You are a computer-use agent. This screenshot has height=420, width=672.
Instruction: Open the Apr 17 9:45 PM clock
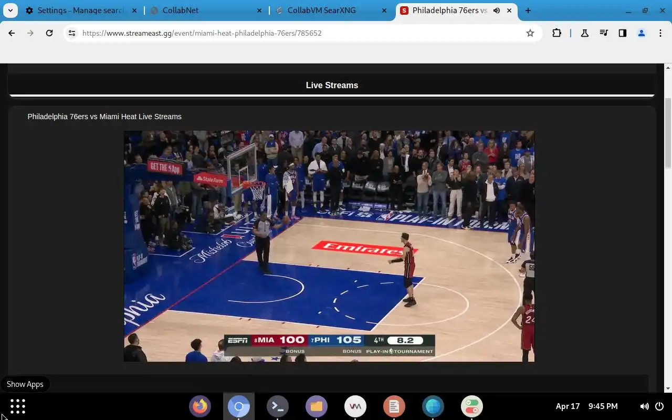586,406
